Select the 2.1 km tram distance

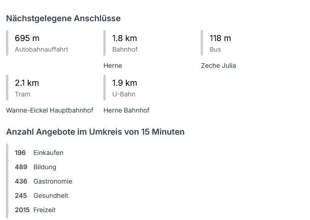click(x=27, y=83)
